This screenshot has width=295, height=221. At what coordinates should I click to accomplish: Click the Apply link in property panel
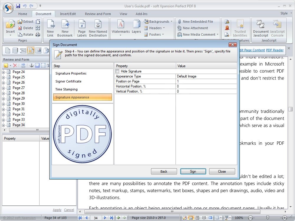click(57, 210)
